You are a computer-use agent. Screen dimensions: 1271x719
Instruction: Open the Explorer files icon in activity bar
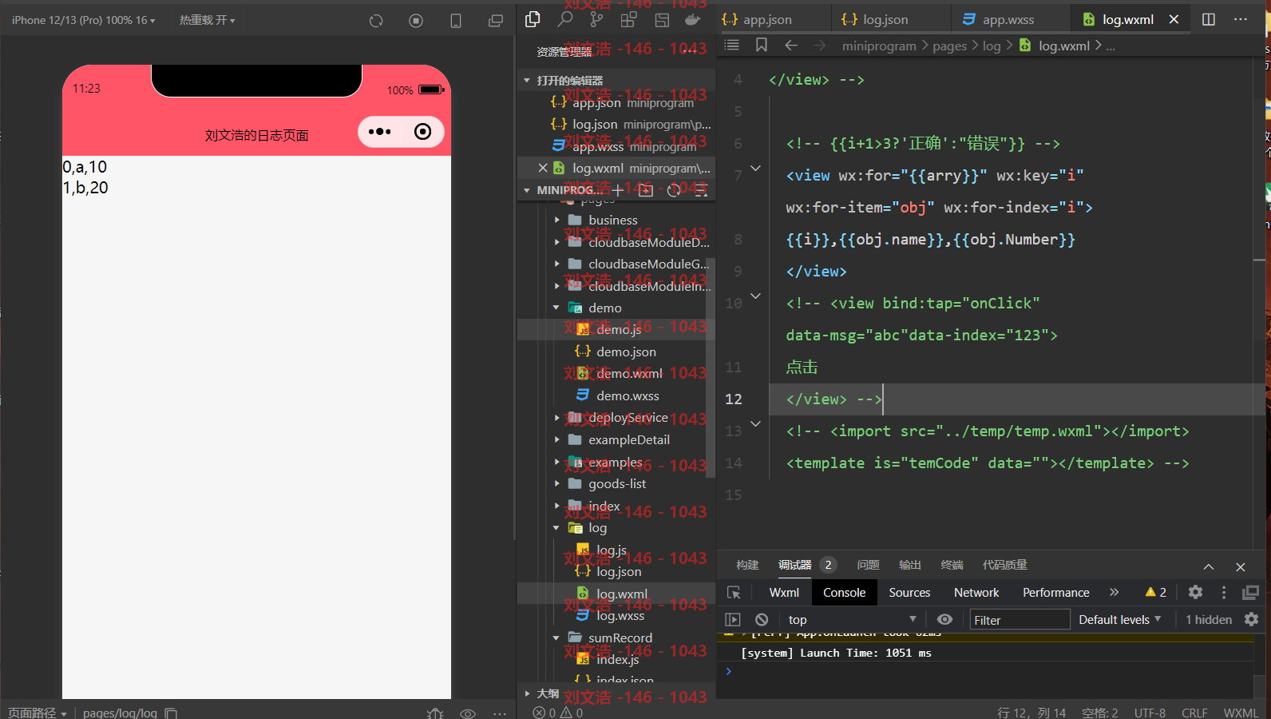tap(533, 19)
